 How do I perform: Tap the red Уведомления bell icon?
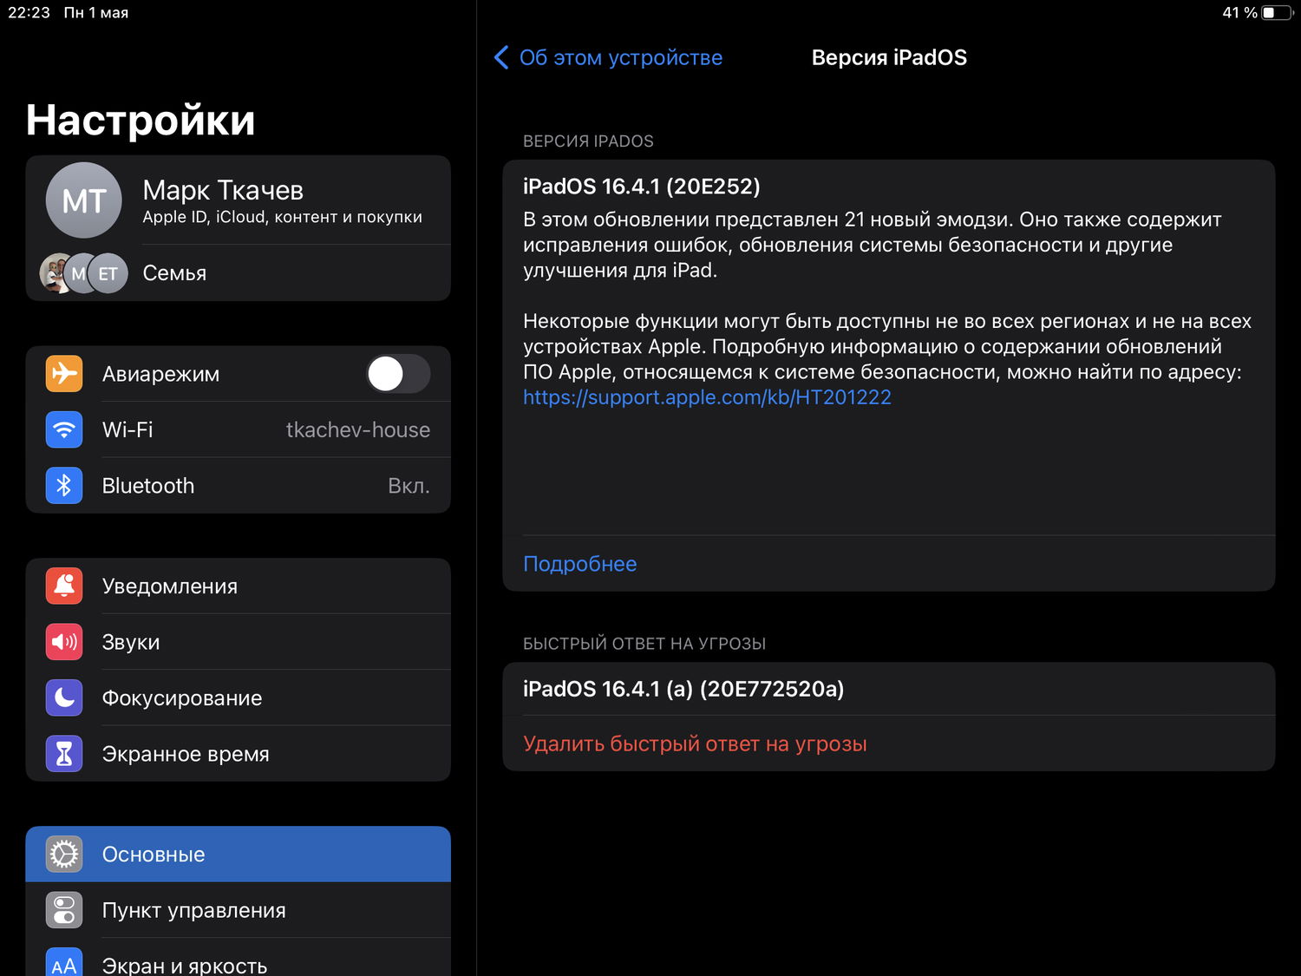click(x=64, y=586)
